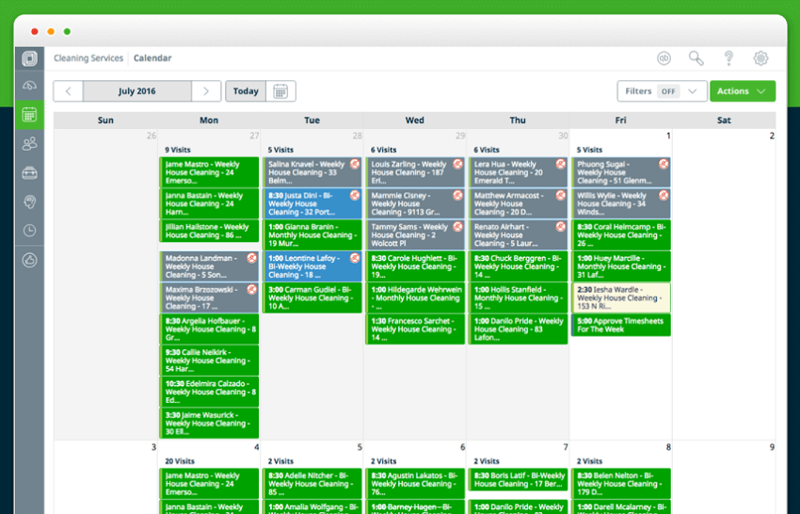Open 8:30 Belen Nelton visit
The width and height of the screenshot is (800, 514).
(x=621, y=484)
